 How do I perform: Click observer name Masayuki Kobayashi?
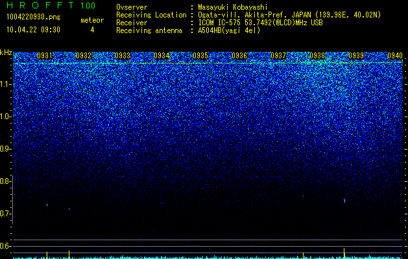pyautogui.click(x=233, y=7)
